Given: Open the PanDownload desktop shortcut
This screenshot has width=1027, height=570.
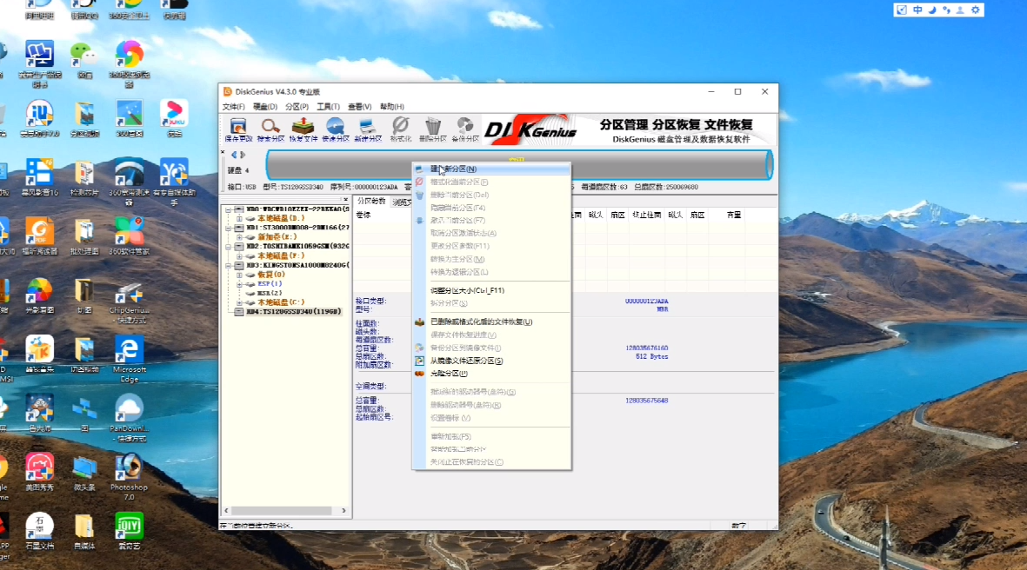Looking at the screenshot, I should coord(129,418).
